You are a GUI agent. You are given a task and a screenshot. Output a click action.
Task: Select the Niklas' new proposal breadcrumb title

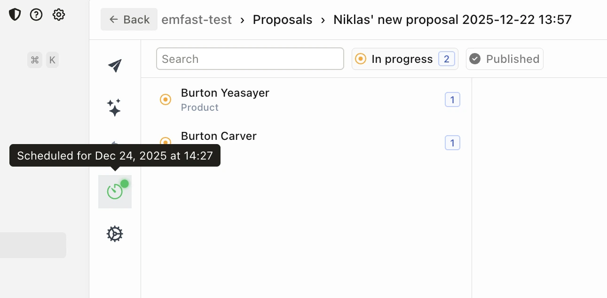(452, 20)
